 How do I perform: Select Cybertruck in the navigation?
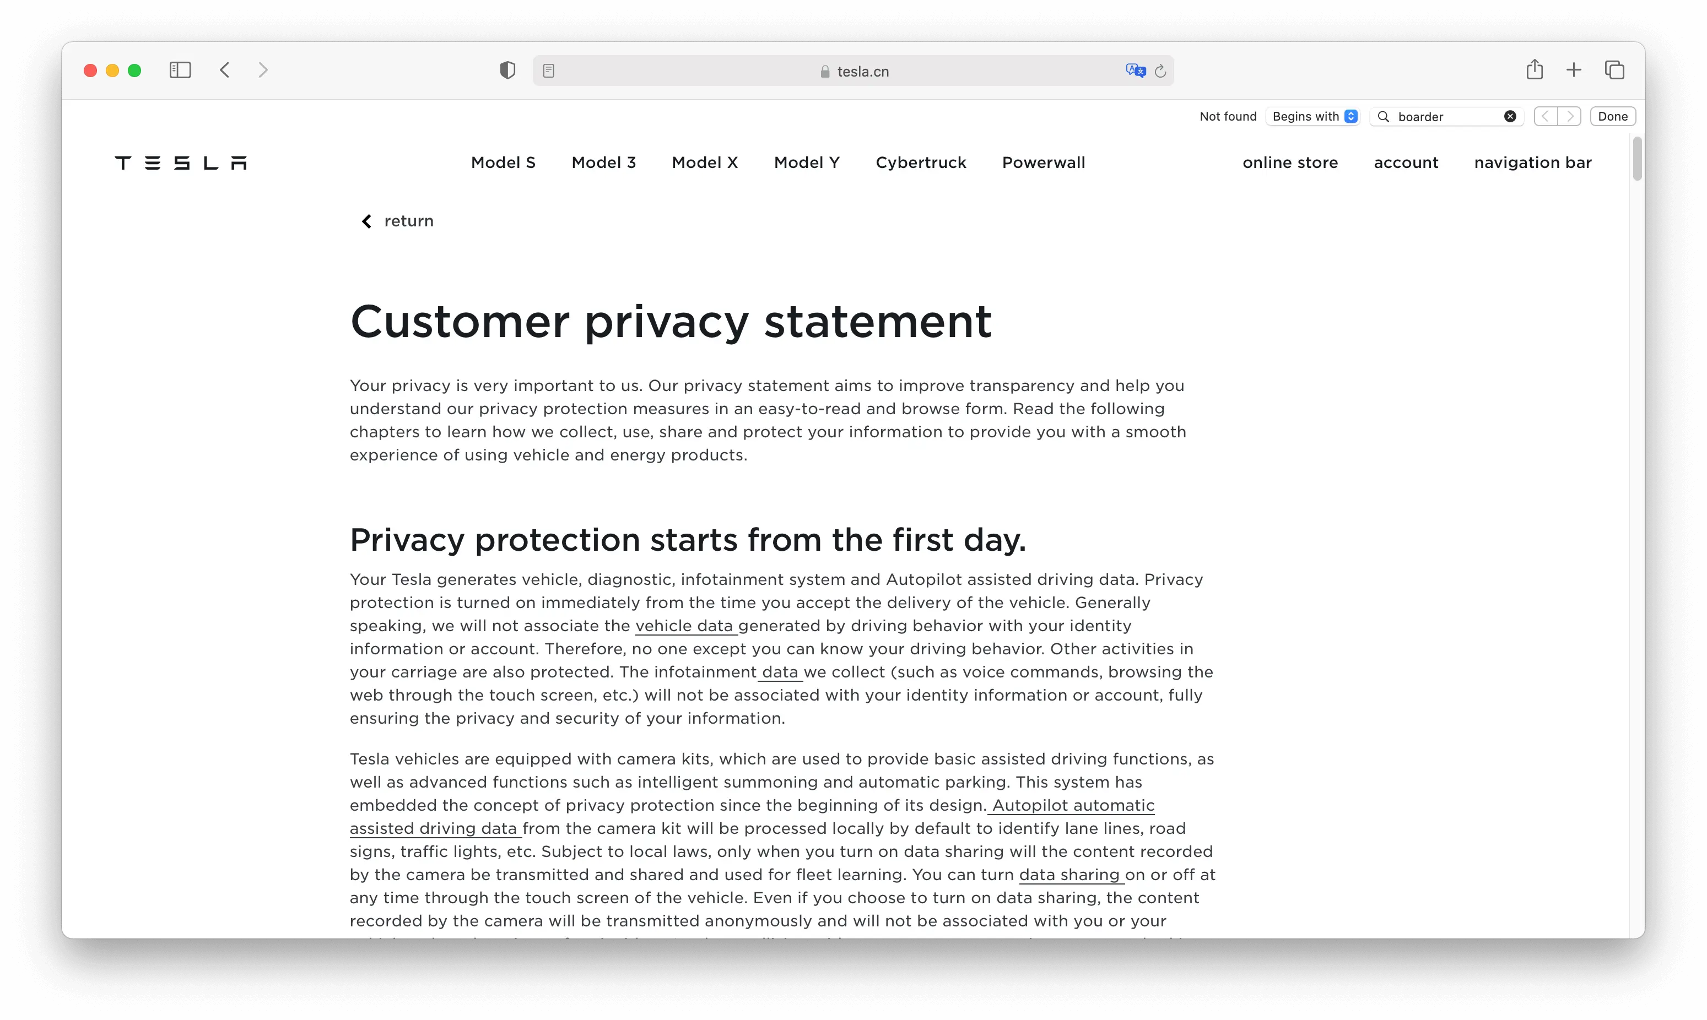point(921,163)
